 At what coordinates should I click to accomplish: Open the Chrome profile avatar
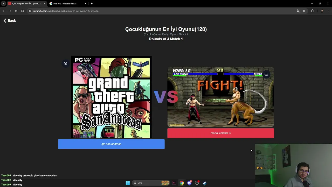click(x=322, y=11)
